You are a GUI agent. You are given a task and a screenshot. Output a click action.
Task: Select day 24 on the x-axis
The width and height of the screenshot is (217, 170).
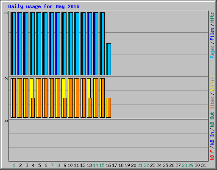[159, 165]
